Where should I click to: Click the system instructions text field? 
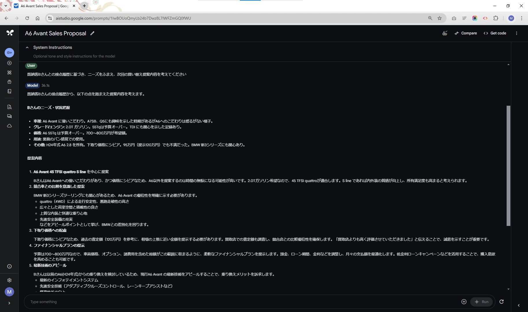tap(74, 56)
